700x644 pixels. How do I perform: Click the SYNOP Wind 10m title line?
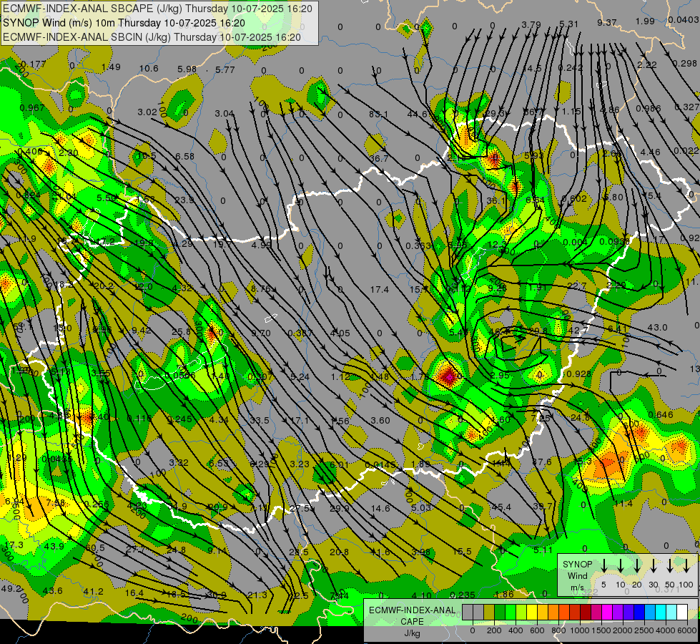point(124,23)
